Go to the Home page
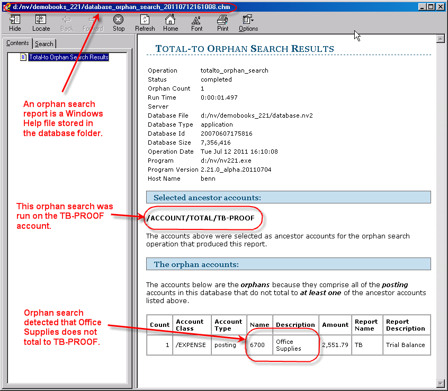448x391 pixels. (171, 23)
